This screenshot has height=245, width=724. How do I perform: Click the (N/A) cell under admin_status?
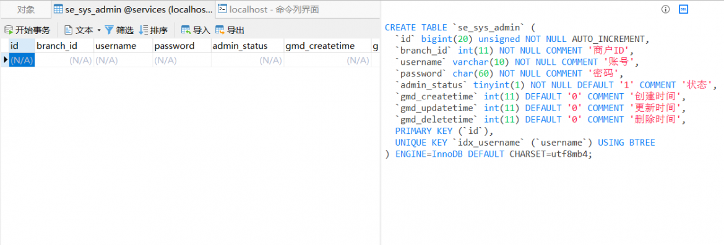pos(248,60)
